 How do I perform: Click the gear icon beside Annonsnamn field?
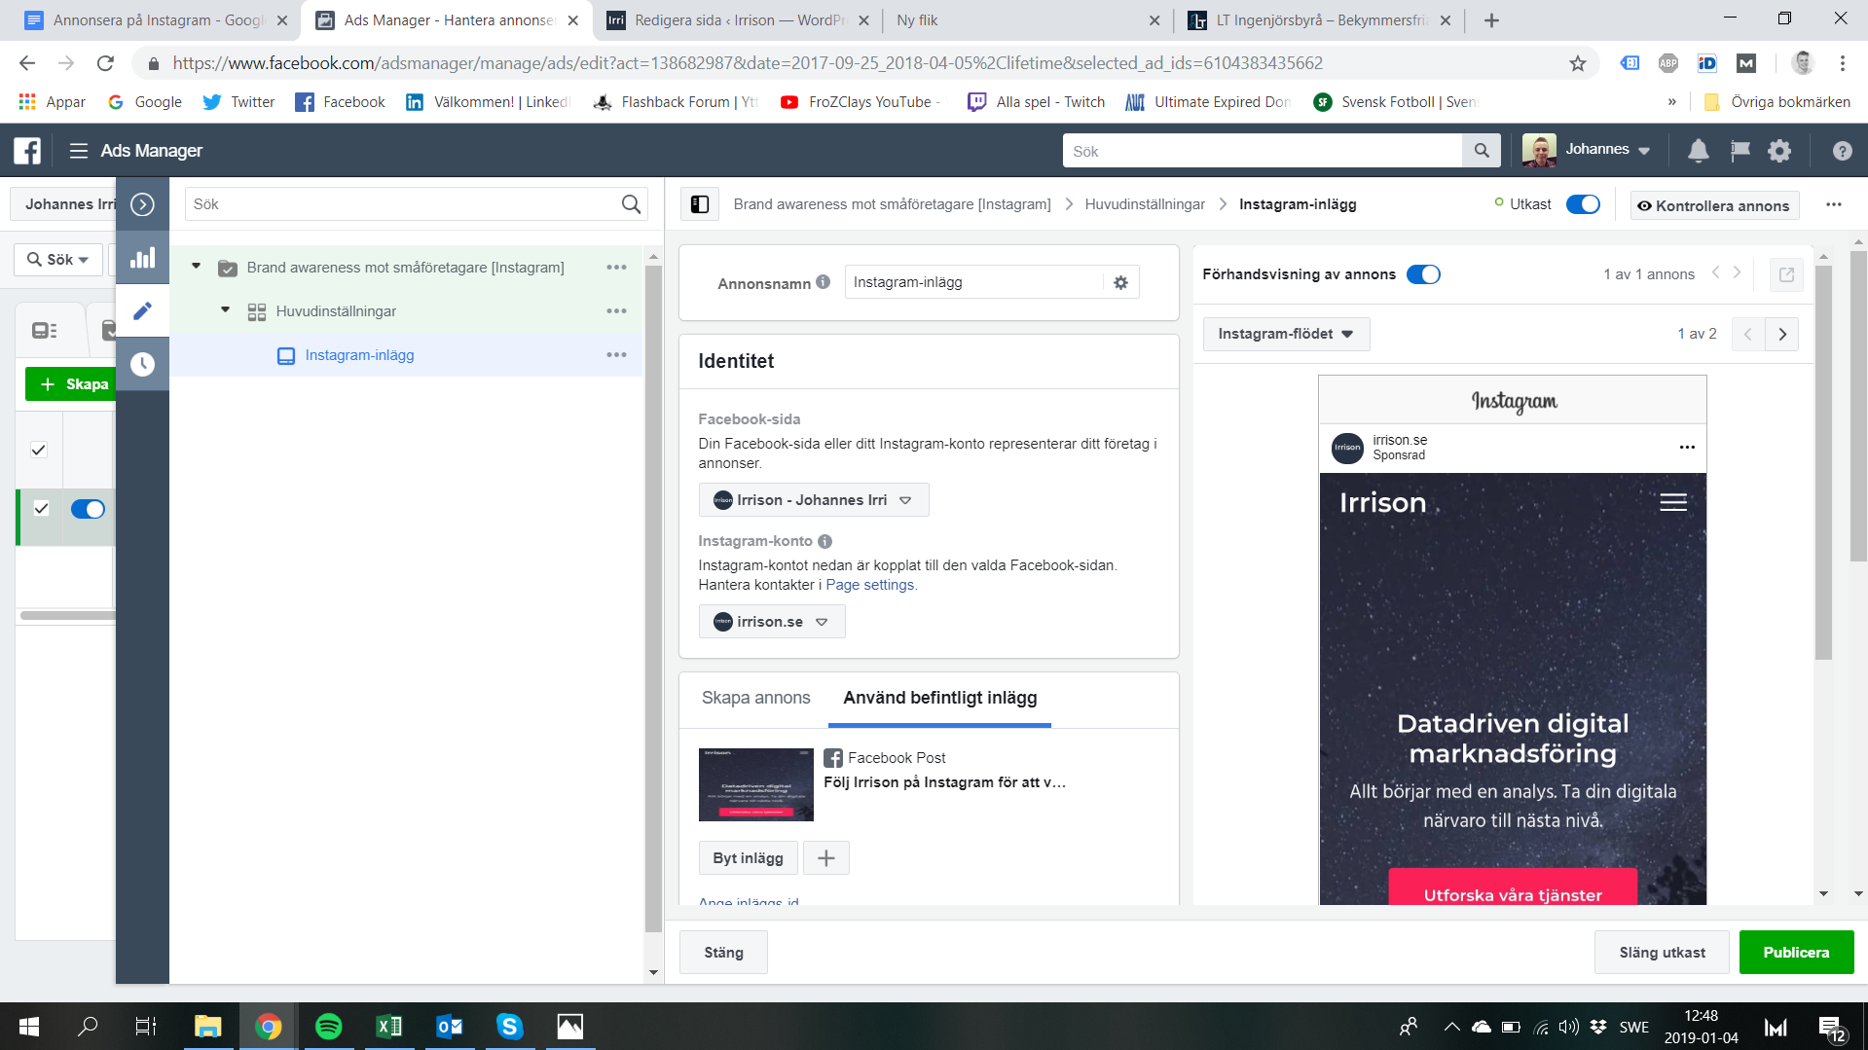[1120, 282]
